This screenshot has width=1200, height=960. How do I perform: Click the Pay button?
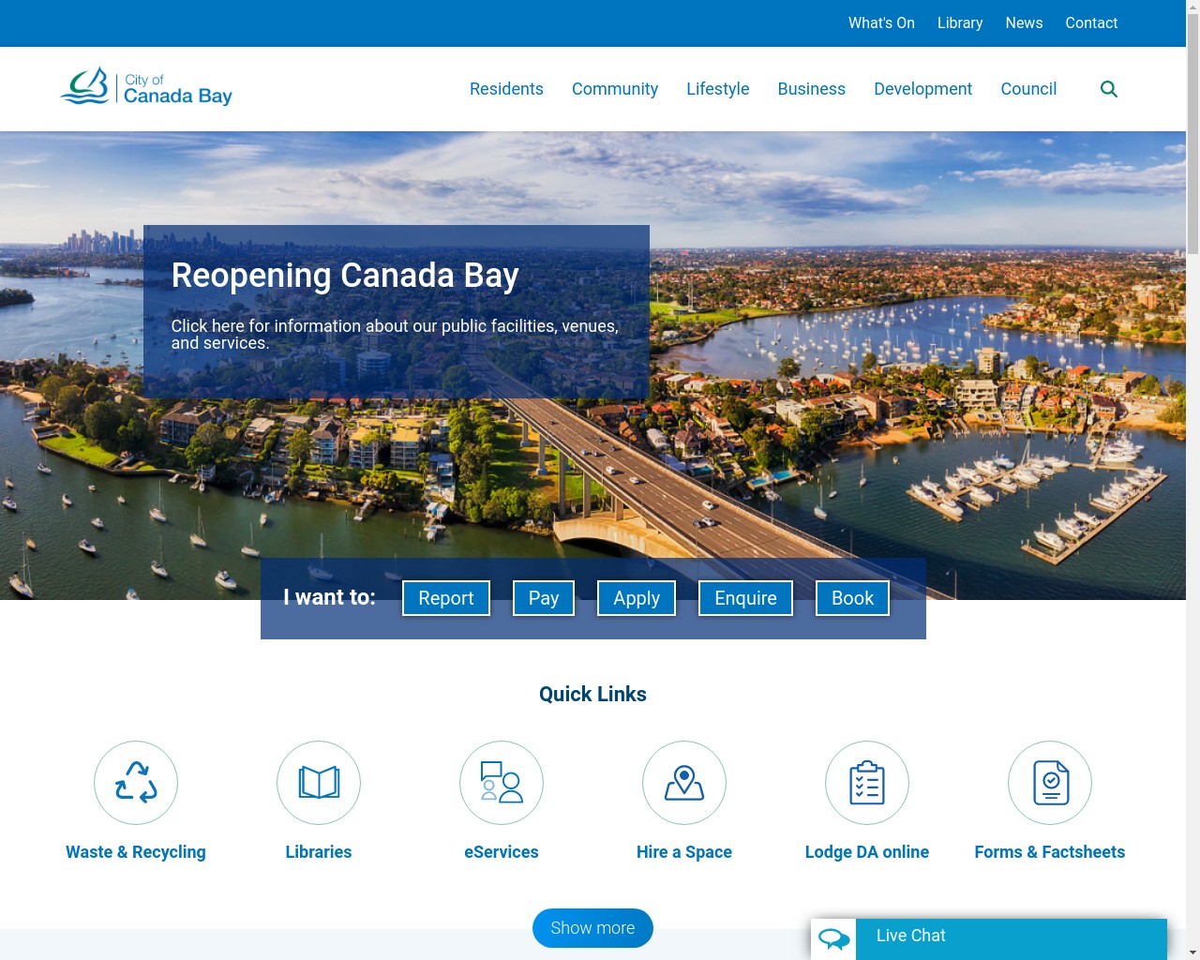coord(543,597)
